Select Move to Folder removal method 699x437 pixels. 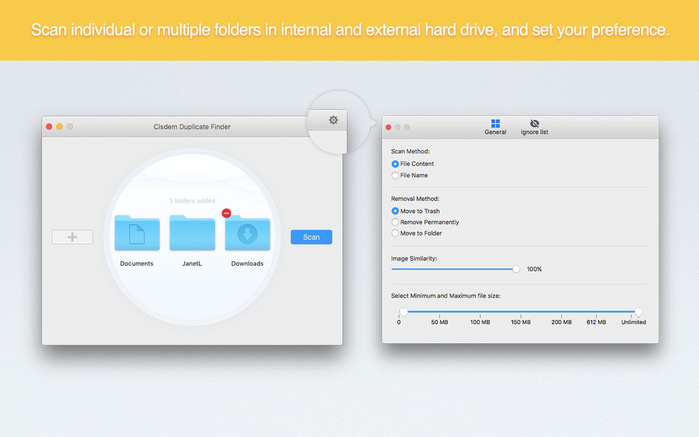(x=395, y=233)
